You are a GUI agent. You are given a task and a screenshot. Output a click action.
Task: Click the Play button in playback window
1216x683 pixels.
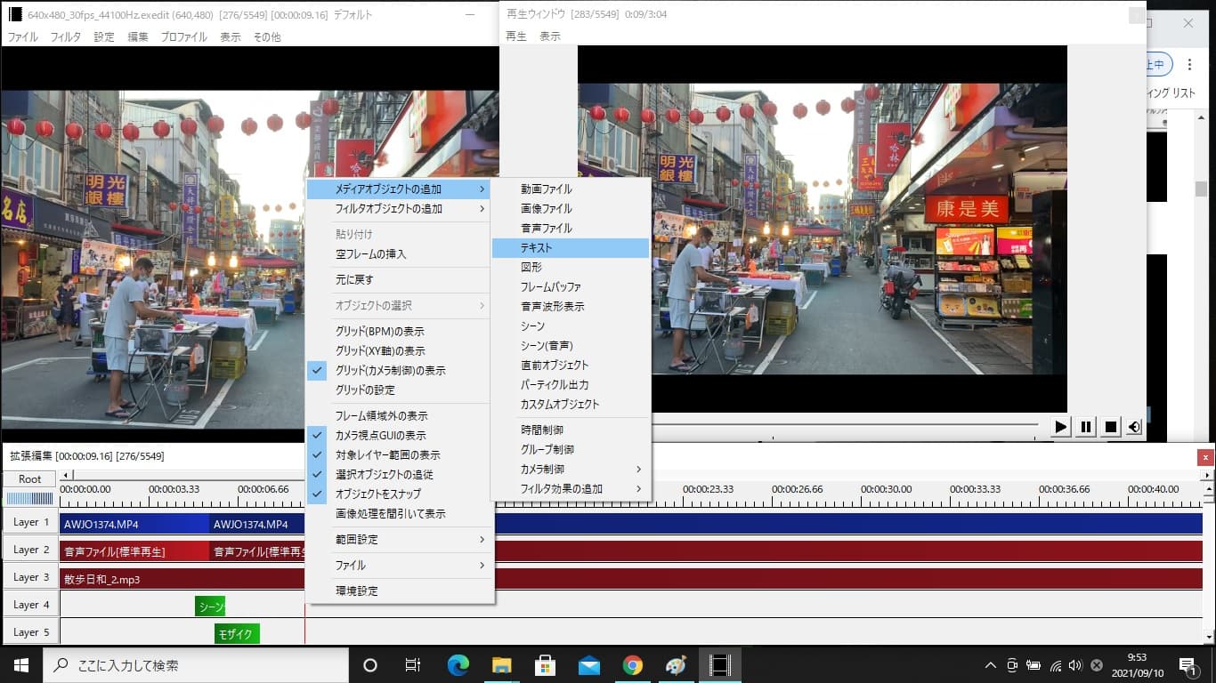(1060, 427)
